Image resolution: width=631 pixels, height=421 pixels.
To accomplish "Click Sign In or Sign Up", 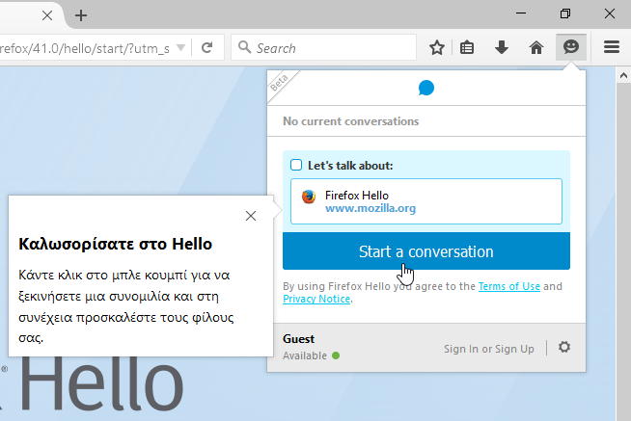I will point(489,349).
